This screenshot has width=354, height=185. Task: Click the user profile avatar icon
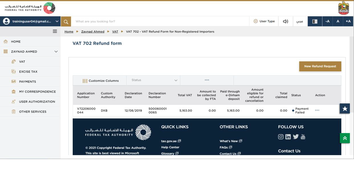pos(6,21)
